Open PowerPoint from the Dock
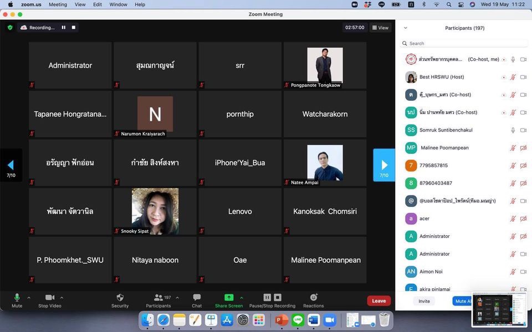The image size is (532, 332). (x=282, y=320)
